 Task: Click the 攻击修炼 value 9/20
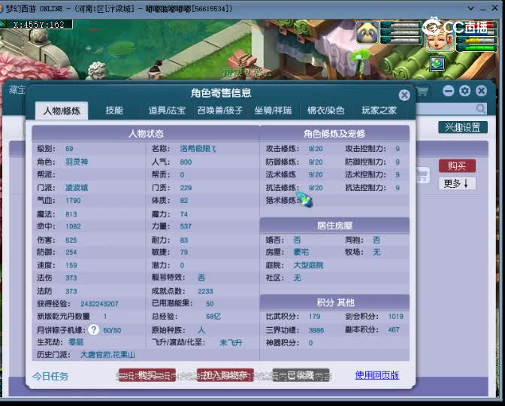pos(316,149)
